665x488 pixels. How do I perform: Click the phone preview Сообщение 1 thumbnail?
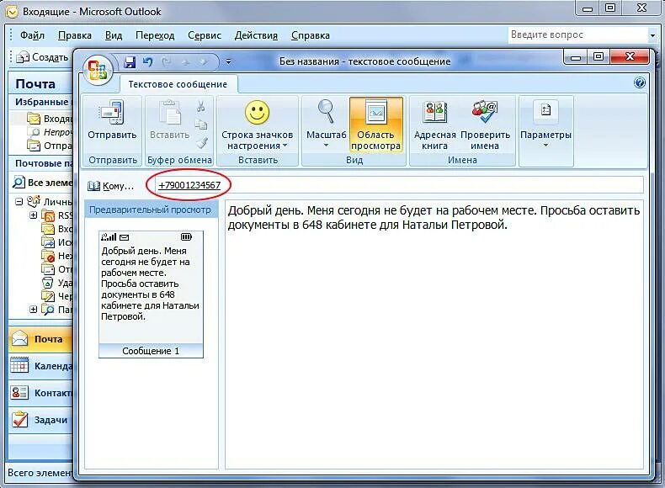pos(151,294)
